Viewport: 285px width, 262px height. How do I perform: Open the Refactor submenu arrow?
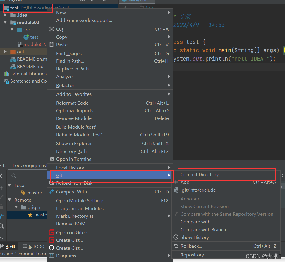tap(169, 85)
